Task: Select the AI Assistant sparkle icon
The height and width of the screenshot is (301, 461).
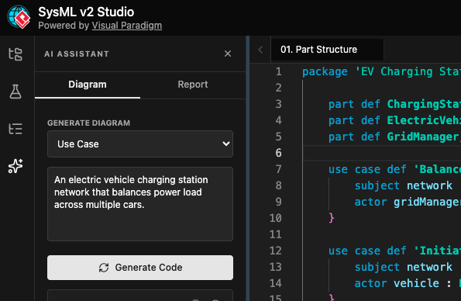Action: (x=15, y=166)
